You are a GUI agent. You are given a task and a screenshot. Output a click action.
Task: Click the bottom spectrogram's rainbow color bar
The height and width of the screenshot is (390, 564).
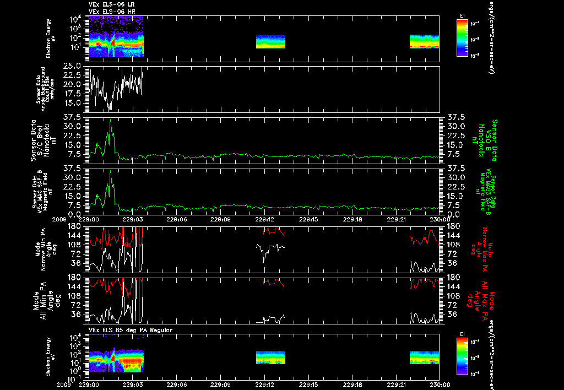point(462,357)
